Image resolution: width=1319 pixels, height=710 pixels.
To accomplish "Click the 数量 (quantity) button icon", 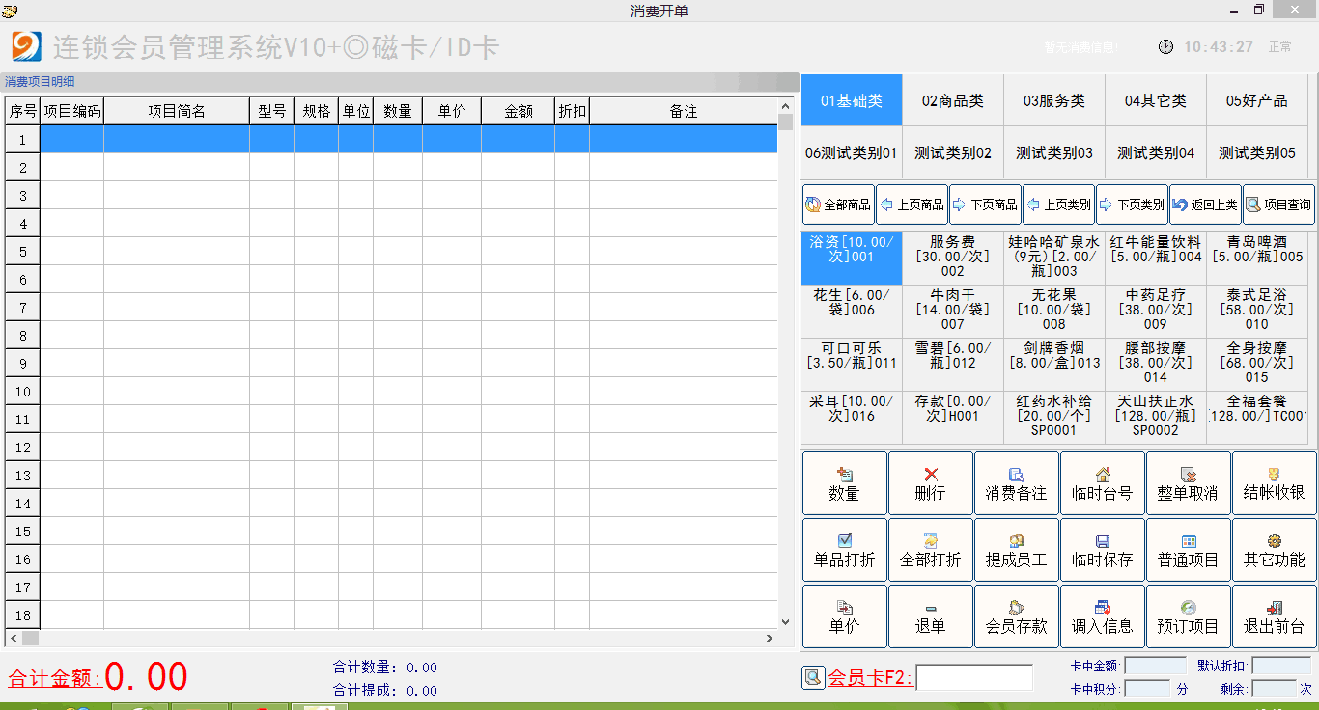I will [x=844, y=475].
